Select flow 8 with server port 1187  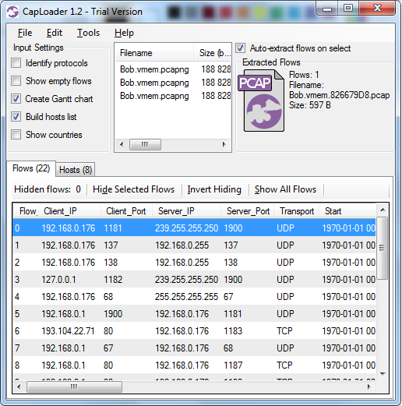[194, 365]
